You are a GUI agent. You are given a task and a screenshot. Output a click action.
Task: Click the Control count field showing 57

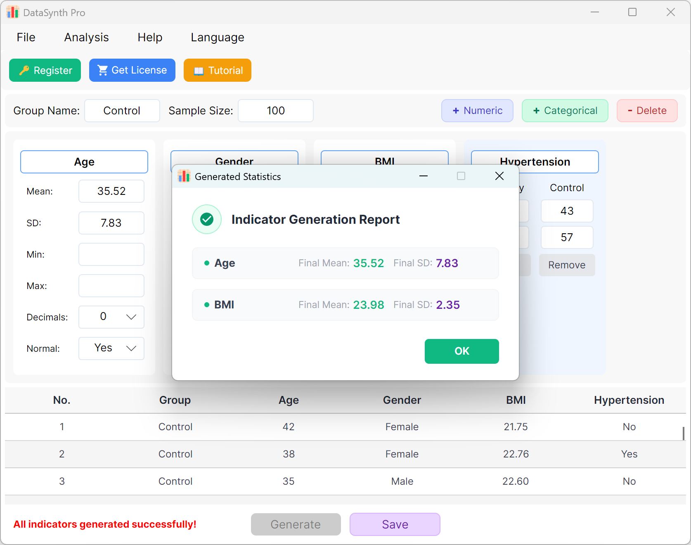[567, 237]
